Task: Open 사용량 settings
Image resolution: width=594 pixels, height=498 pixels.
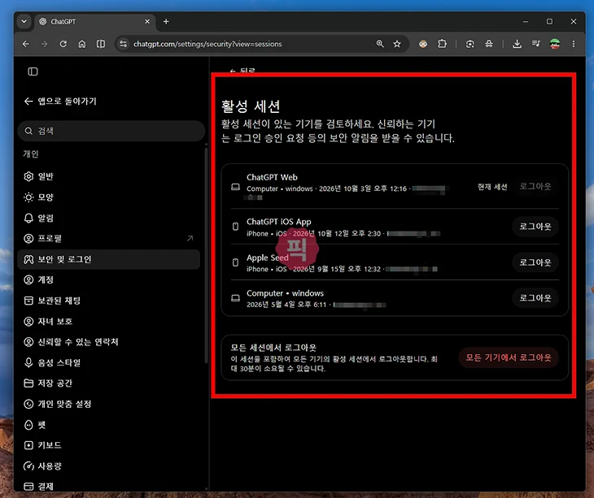Action: click(109, 466)
